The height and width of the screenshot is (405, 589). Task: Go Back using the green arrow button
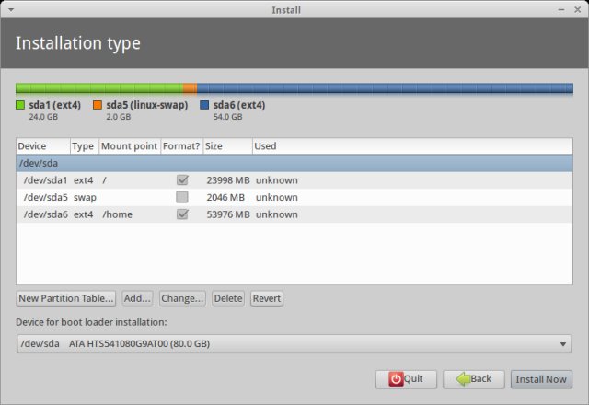(474, 379)
